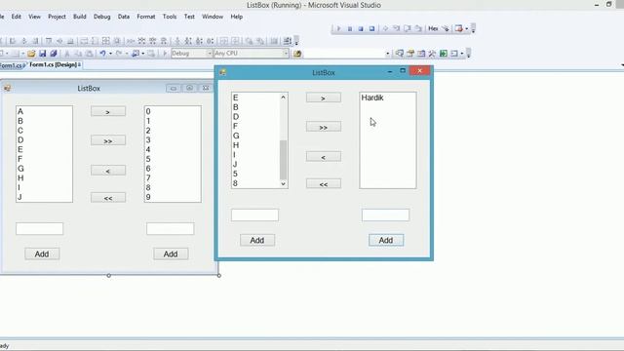Screen dimensions: 624x351
Task: Click the Save All icon
Action: tap(54, 54)
